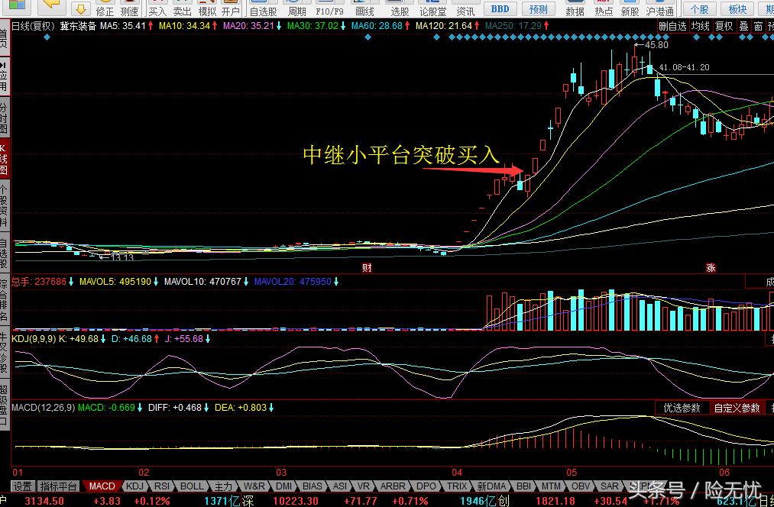The height and width of the screenshot is (507, 774).
Task: Click the 修正 toolbar icon
Action: (x=105, y=8)
